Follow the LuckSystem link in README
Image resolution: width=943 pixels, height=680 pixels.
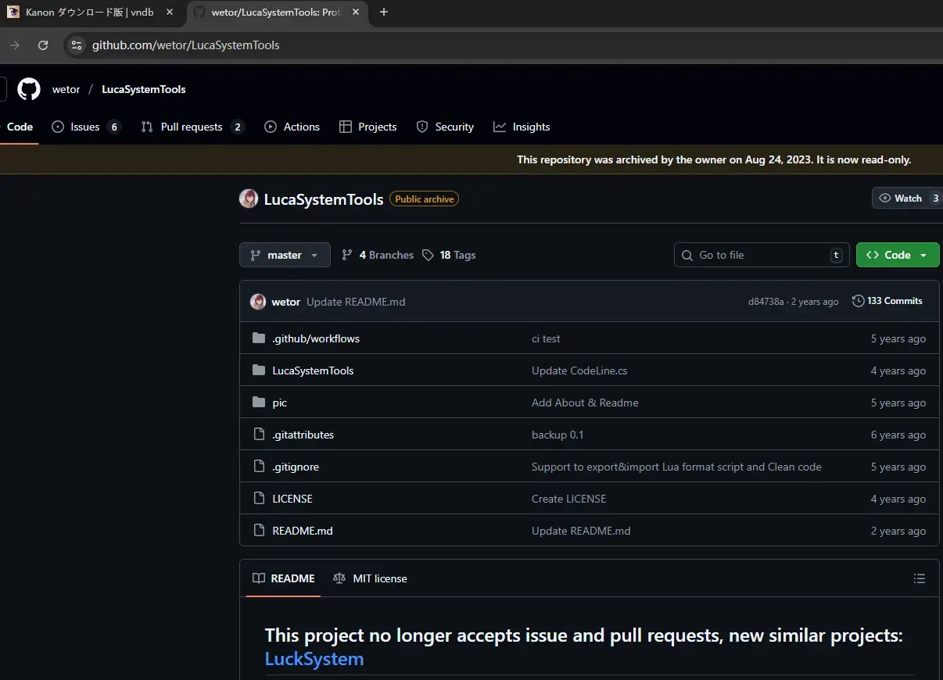tap(314, 658)
